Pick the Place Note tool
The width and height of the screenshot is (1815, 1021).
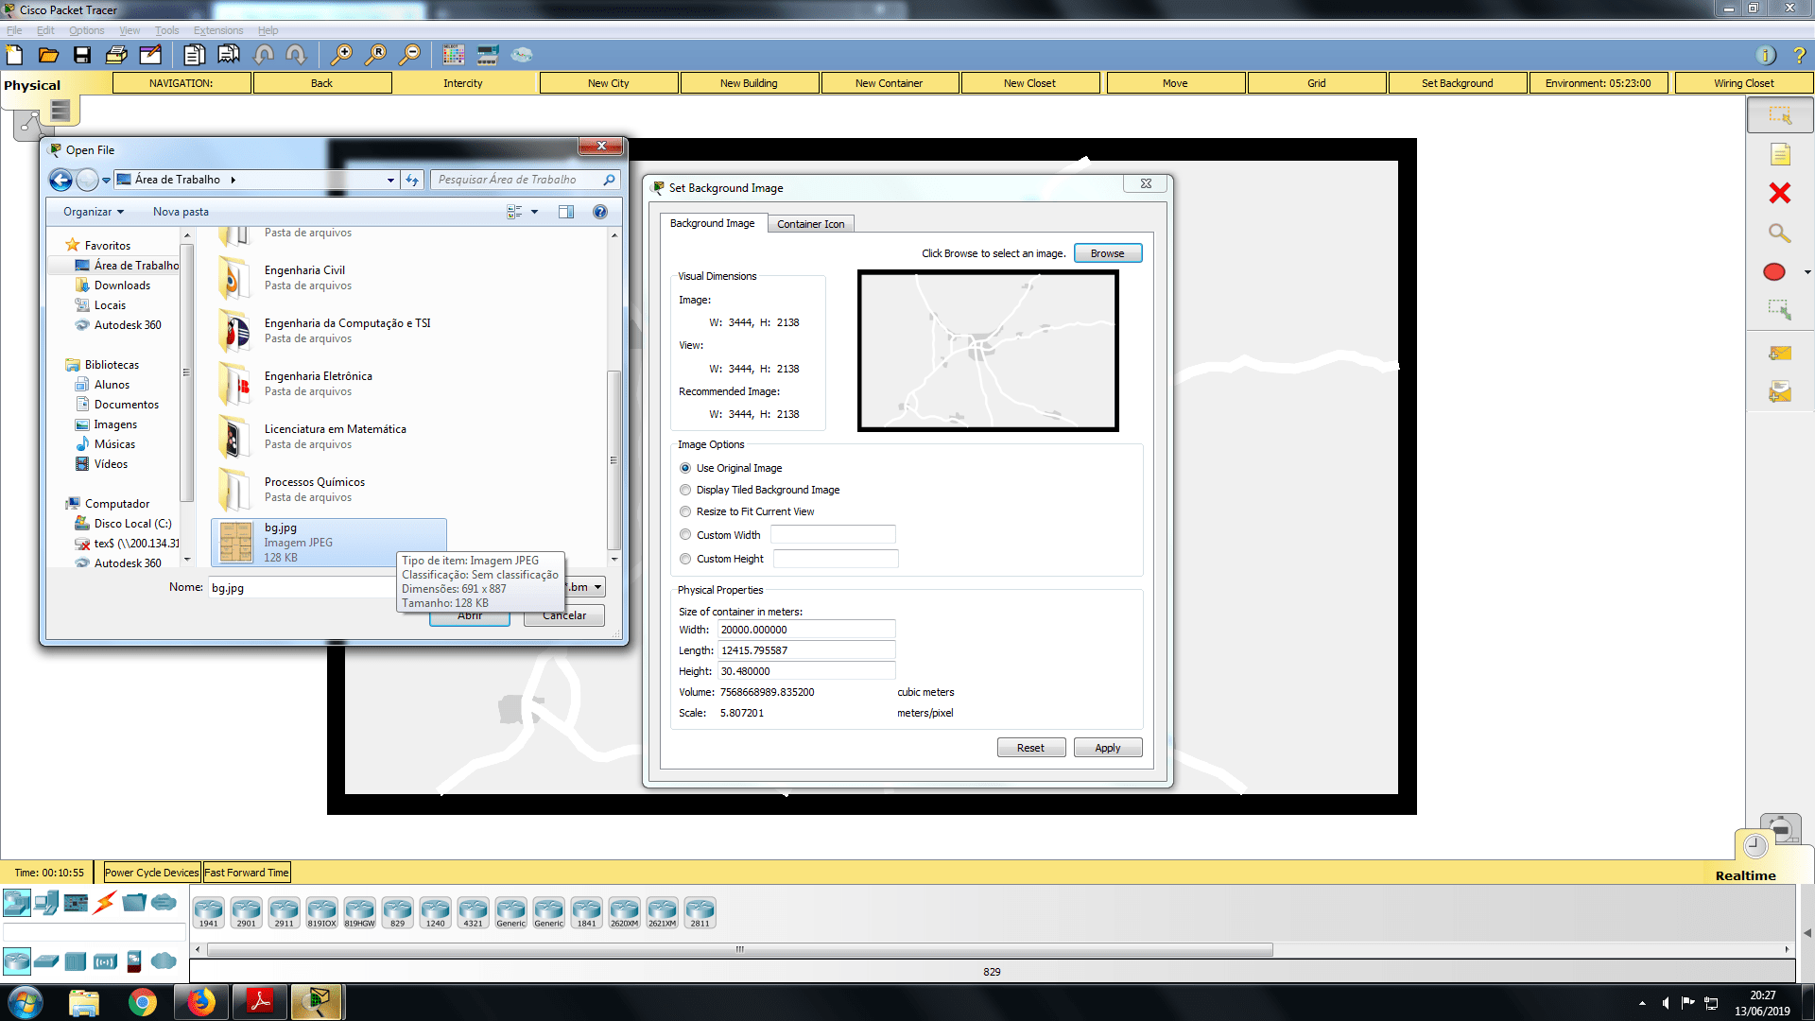pos(1780,153)
